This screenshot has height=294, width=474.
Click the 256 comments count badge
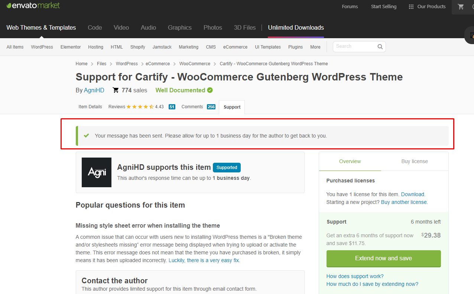[211, 107]
